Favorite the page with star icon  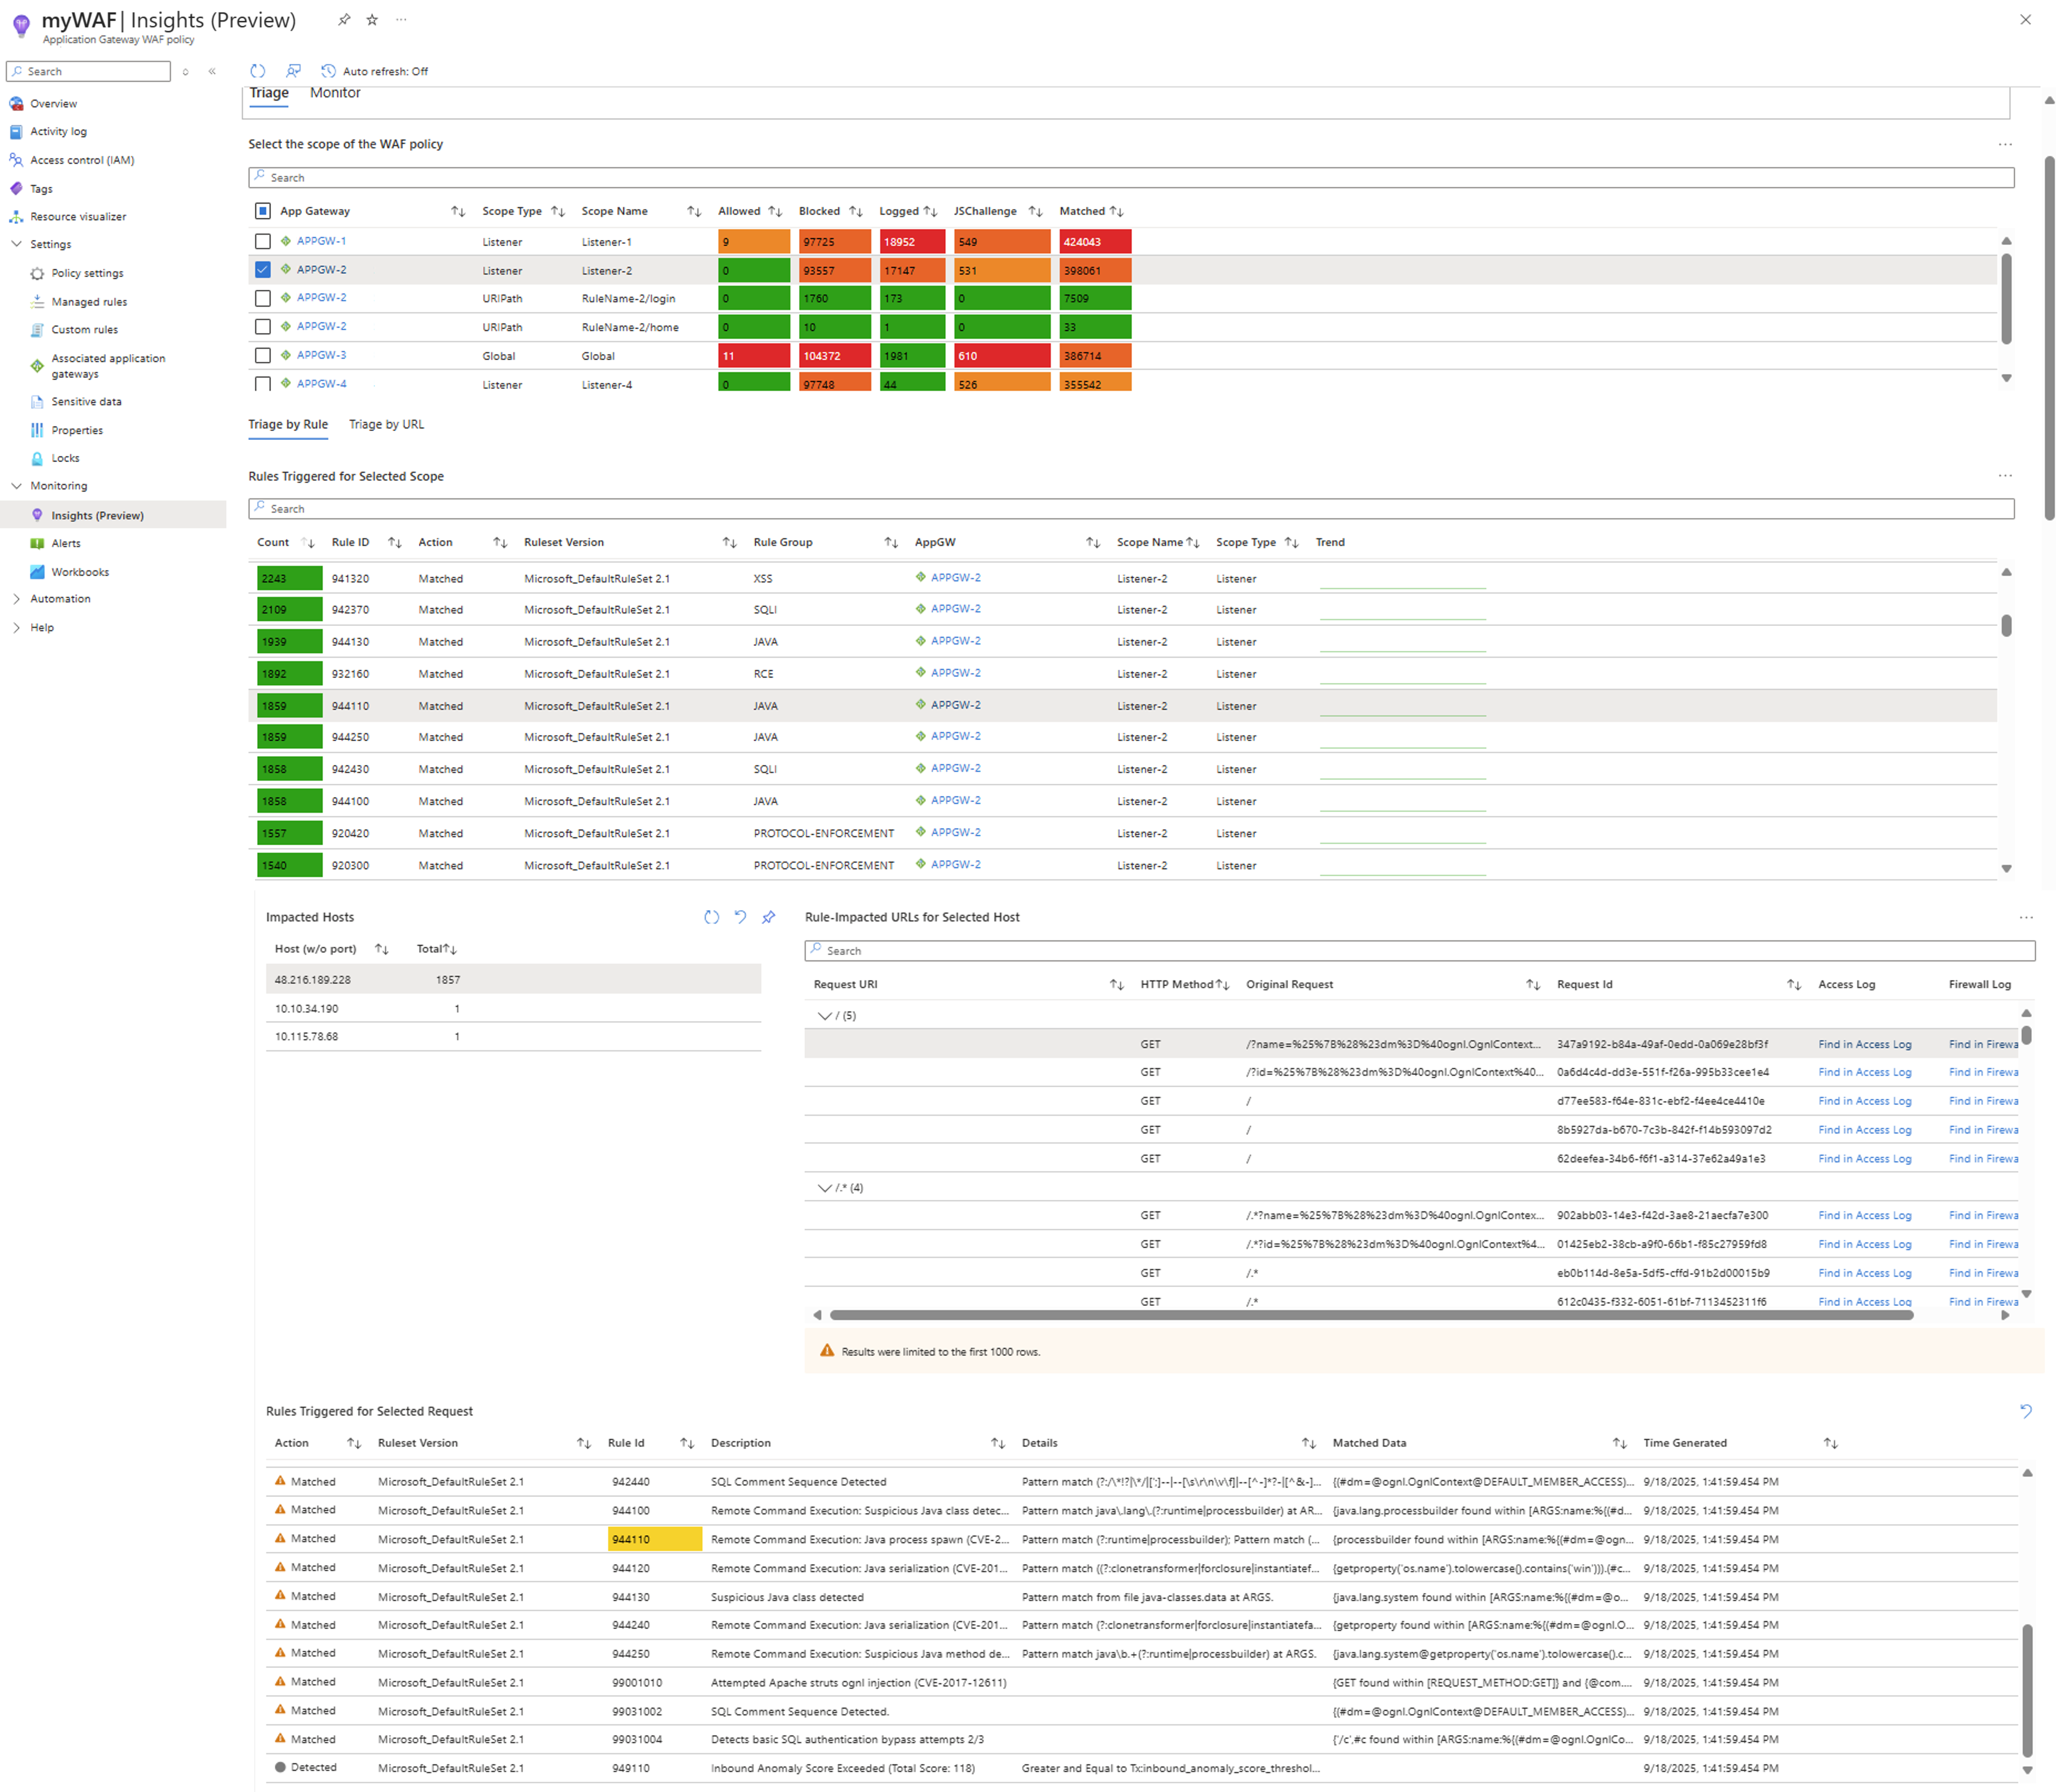[372, 20]
